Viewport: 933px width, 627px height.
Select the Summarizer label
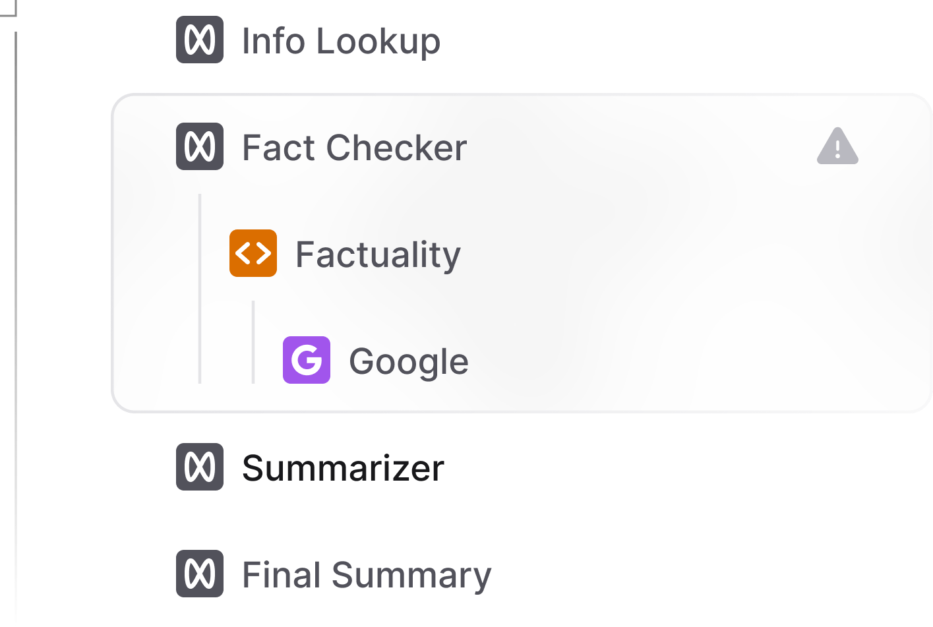tap(343, 468)
